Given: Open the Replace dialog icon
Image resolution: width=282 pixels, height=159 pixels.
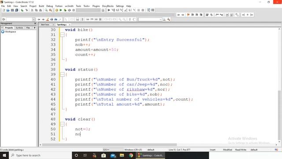Looking at the screenshot, I should pyautogui.click(x=51, y=10).
